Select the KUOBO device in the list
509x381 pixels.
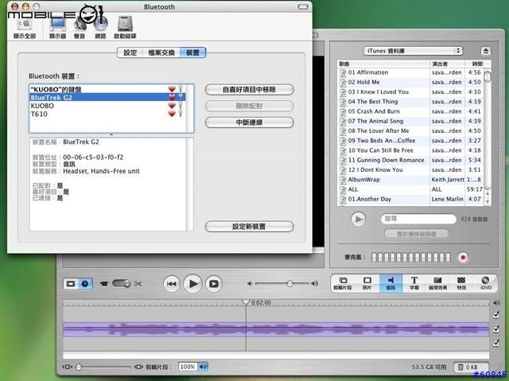(x=108, y=106)
